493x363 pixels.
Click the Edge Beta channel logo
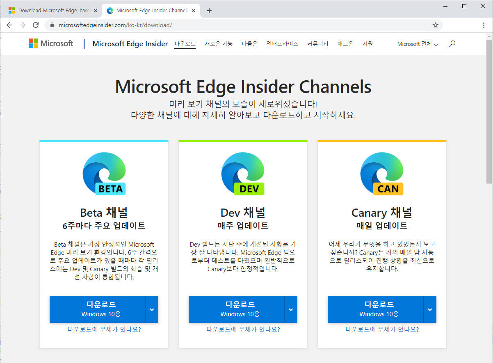coord(104,174)
